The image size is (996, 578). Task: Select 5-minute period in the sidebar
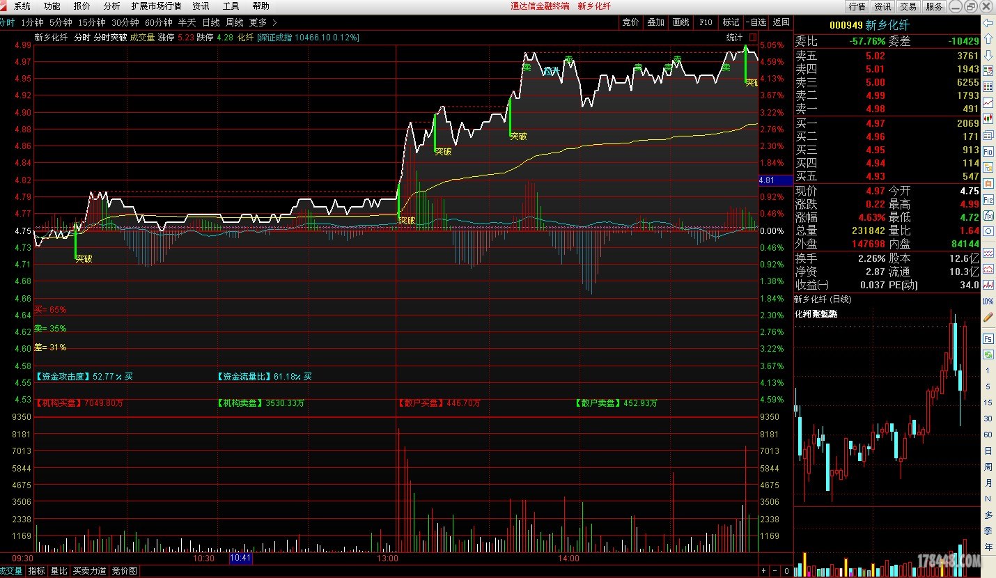click(988, 386)
